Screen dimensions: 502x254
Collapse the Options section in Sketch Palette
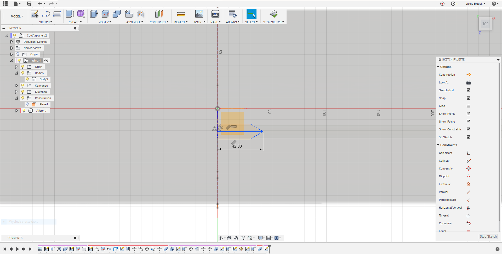[x=438, y=67]
